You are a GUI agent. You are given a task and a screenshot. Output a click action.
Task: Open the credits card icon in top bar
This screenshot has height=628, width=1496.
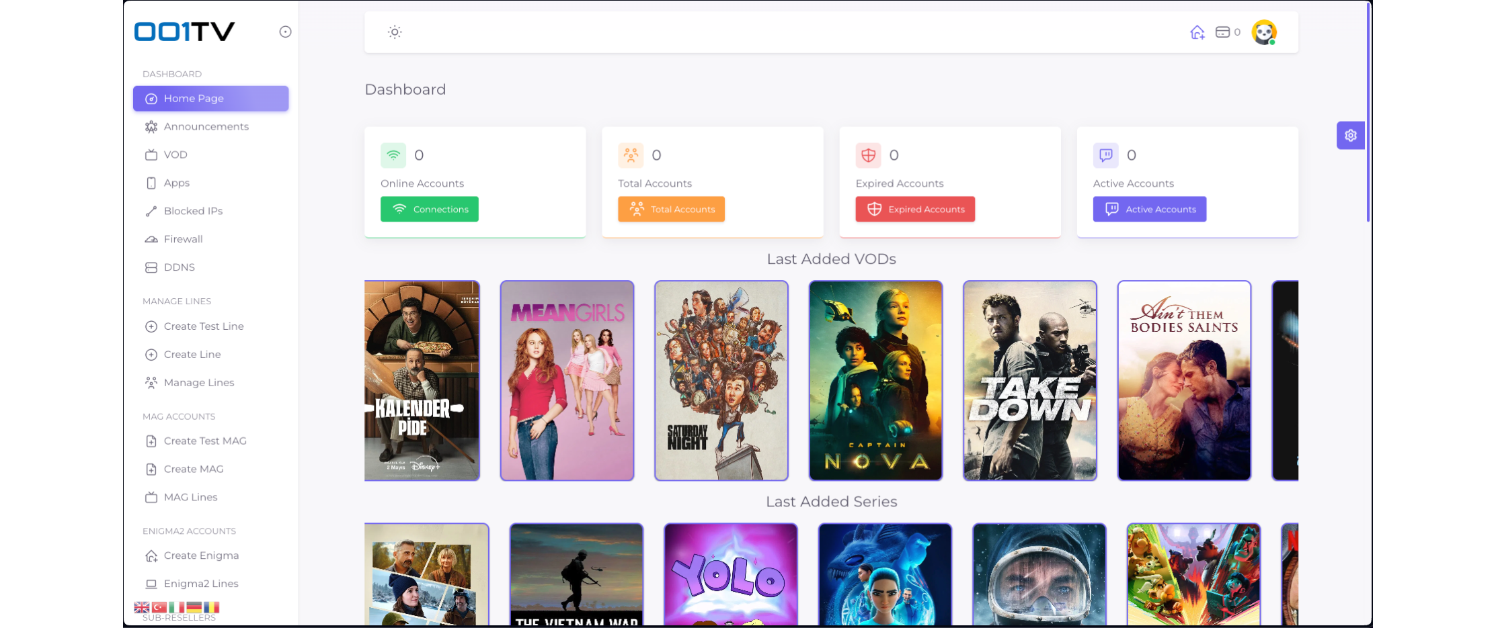click(1222, 32)
